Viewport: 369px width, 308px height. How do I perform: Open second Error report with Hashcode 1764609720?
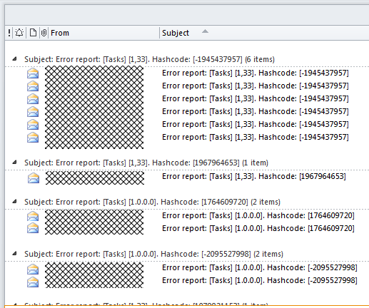258,228
